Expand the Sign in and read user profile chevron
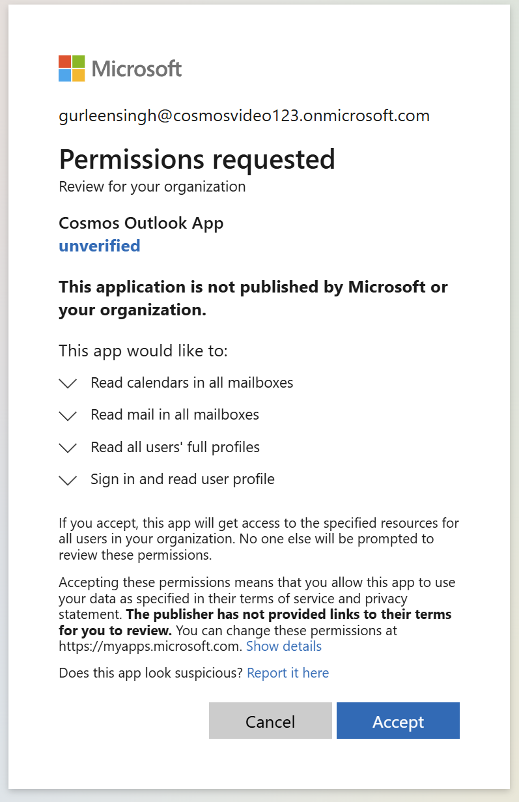This screenshot has height=802, width=519. 68,480
